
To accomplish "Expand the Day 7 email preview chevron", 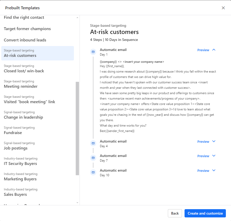I will pyautogui.click(x=214, y=156).
